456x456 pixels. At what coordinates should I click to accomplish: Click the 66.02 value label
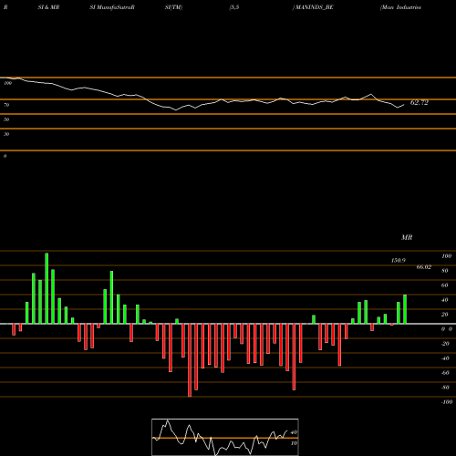coord(424,267)
